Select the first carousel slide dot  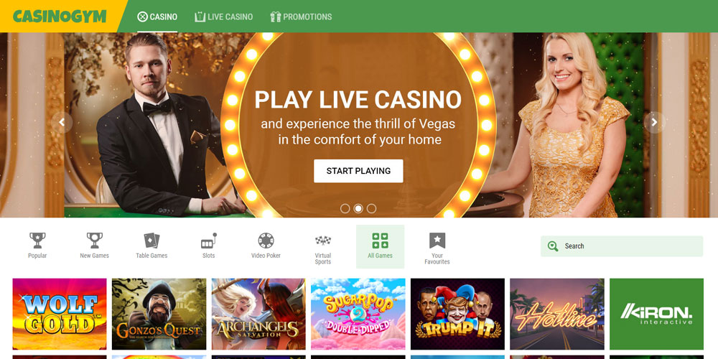pos(345,209)
